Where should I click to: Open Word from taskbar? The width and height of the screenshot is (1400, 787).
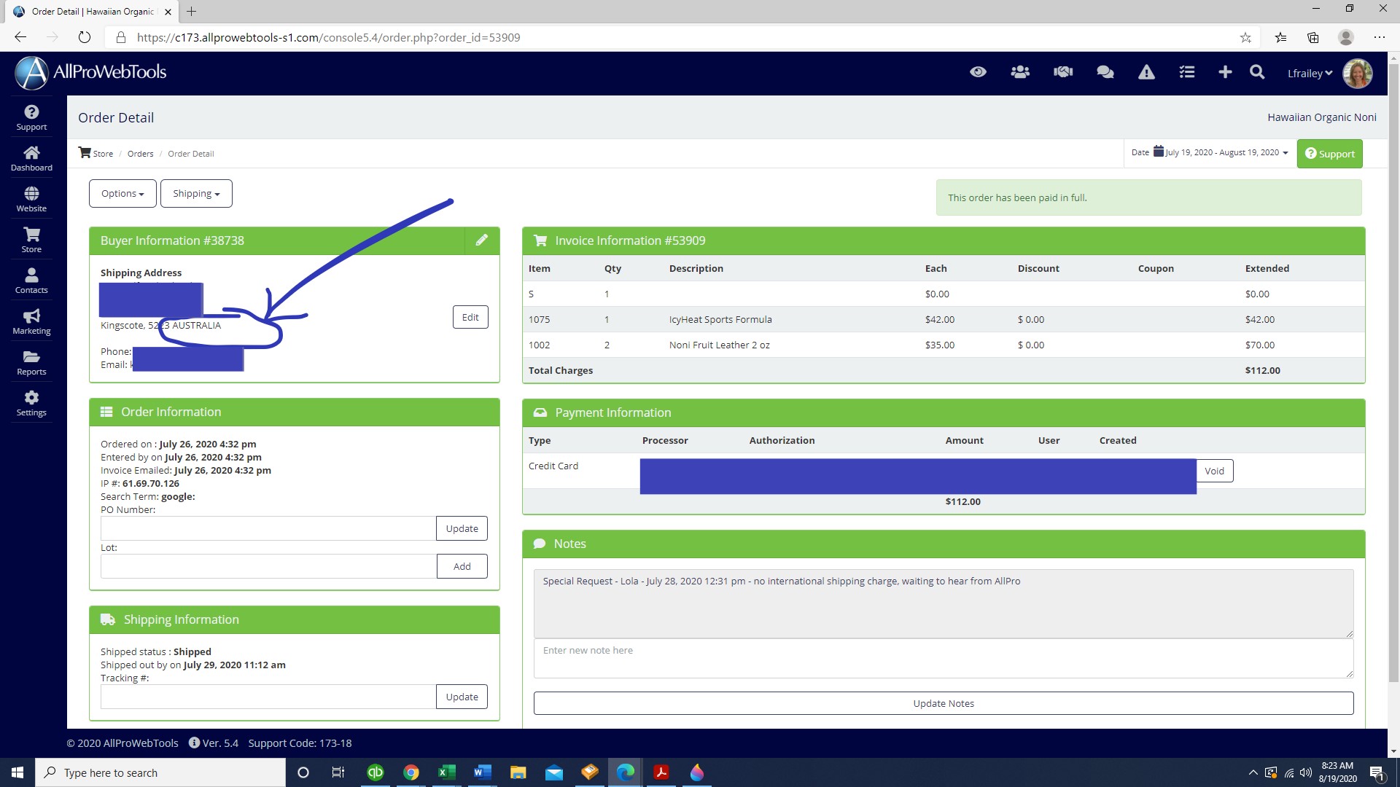coord(482,772)
